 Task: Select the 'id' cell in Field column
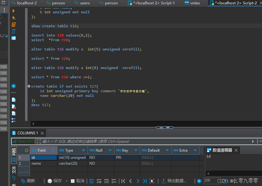(x=44, y=158)
